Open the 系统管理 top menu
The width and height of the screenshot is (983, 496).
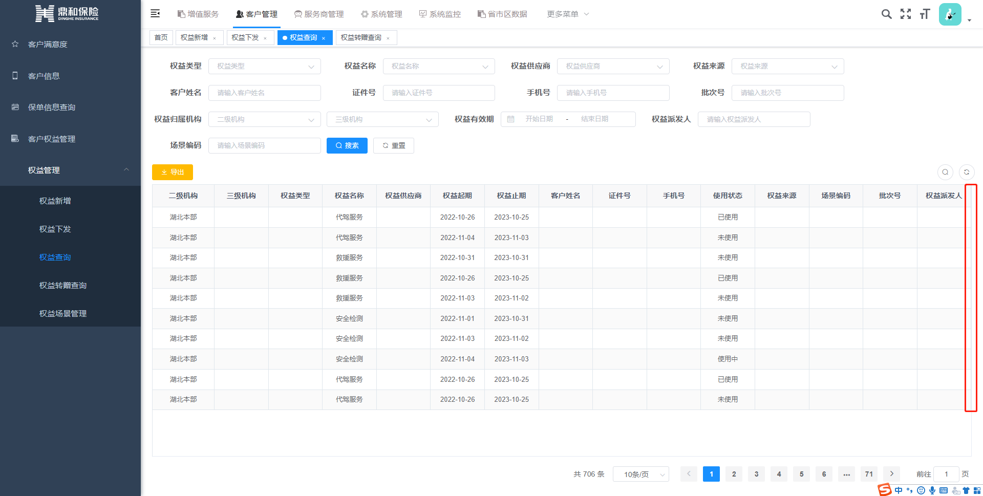click(x=381, y=14)
